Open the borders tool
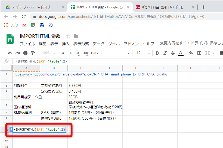The height and width of the screenshot is (148, 223). click(x=199, y=53)
